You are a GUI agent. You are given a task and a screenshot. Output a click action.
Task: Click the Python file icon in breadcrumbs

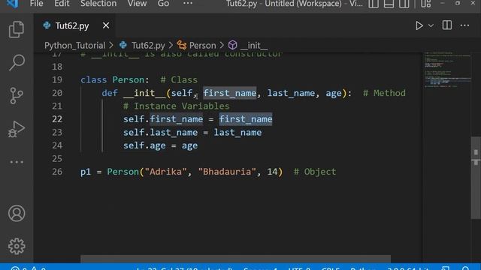click(x=123, y=45)
